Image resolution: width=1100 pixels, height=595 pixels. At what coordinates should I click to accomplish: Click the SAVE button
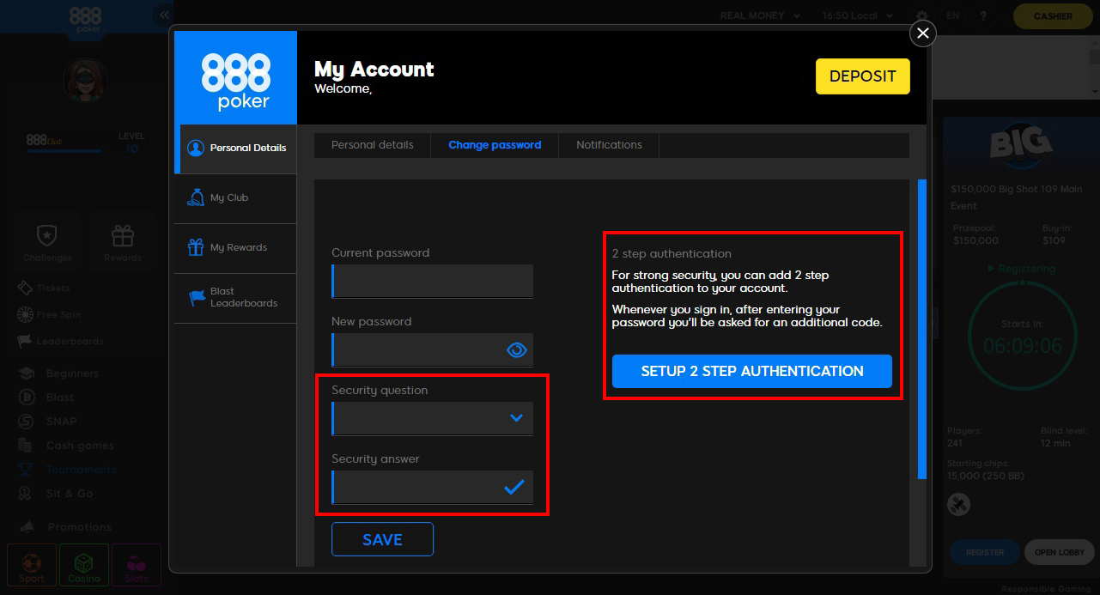pos(382,539)
